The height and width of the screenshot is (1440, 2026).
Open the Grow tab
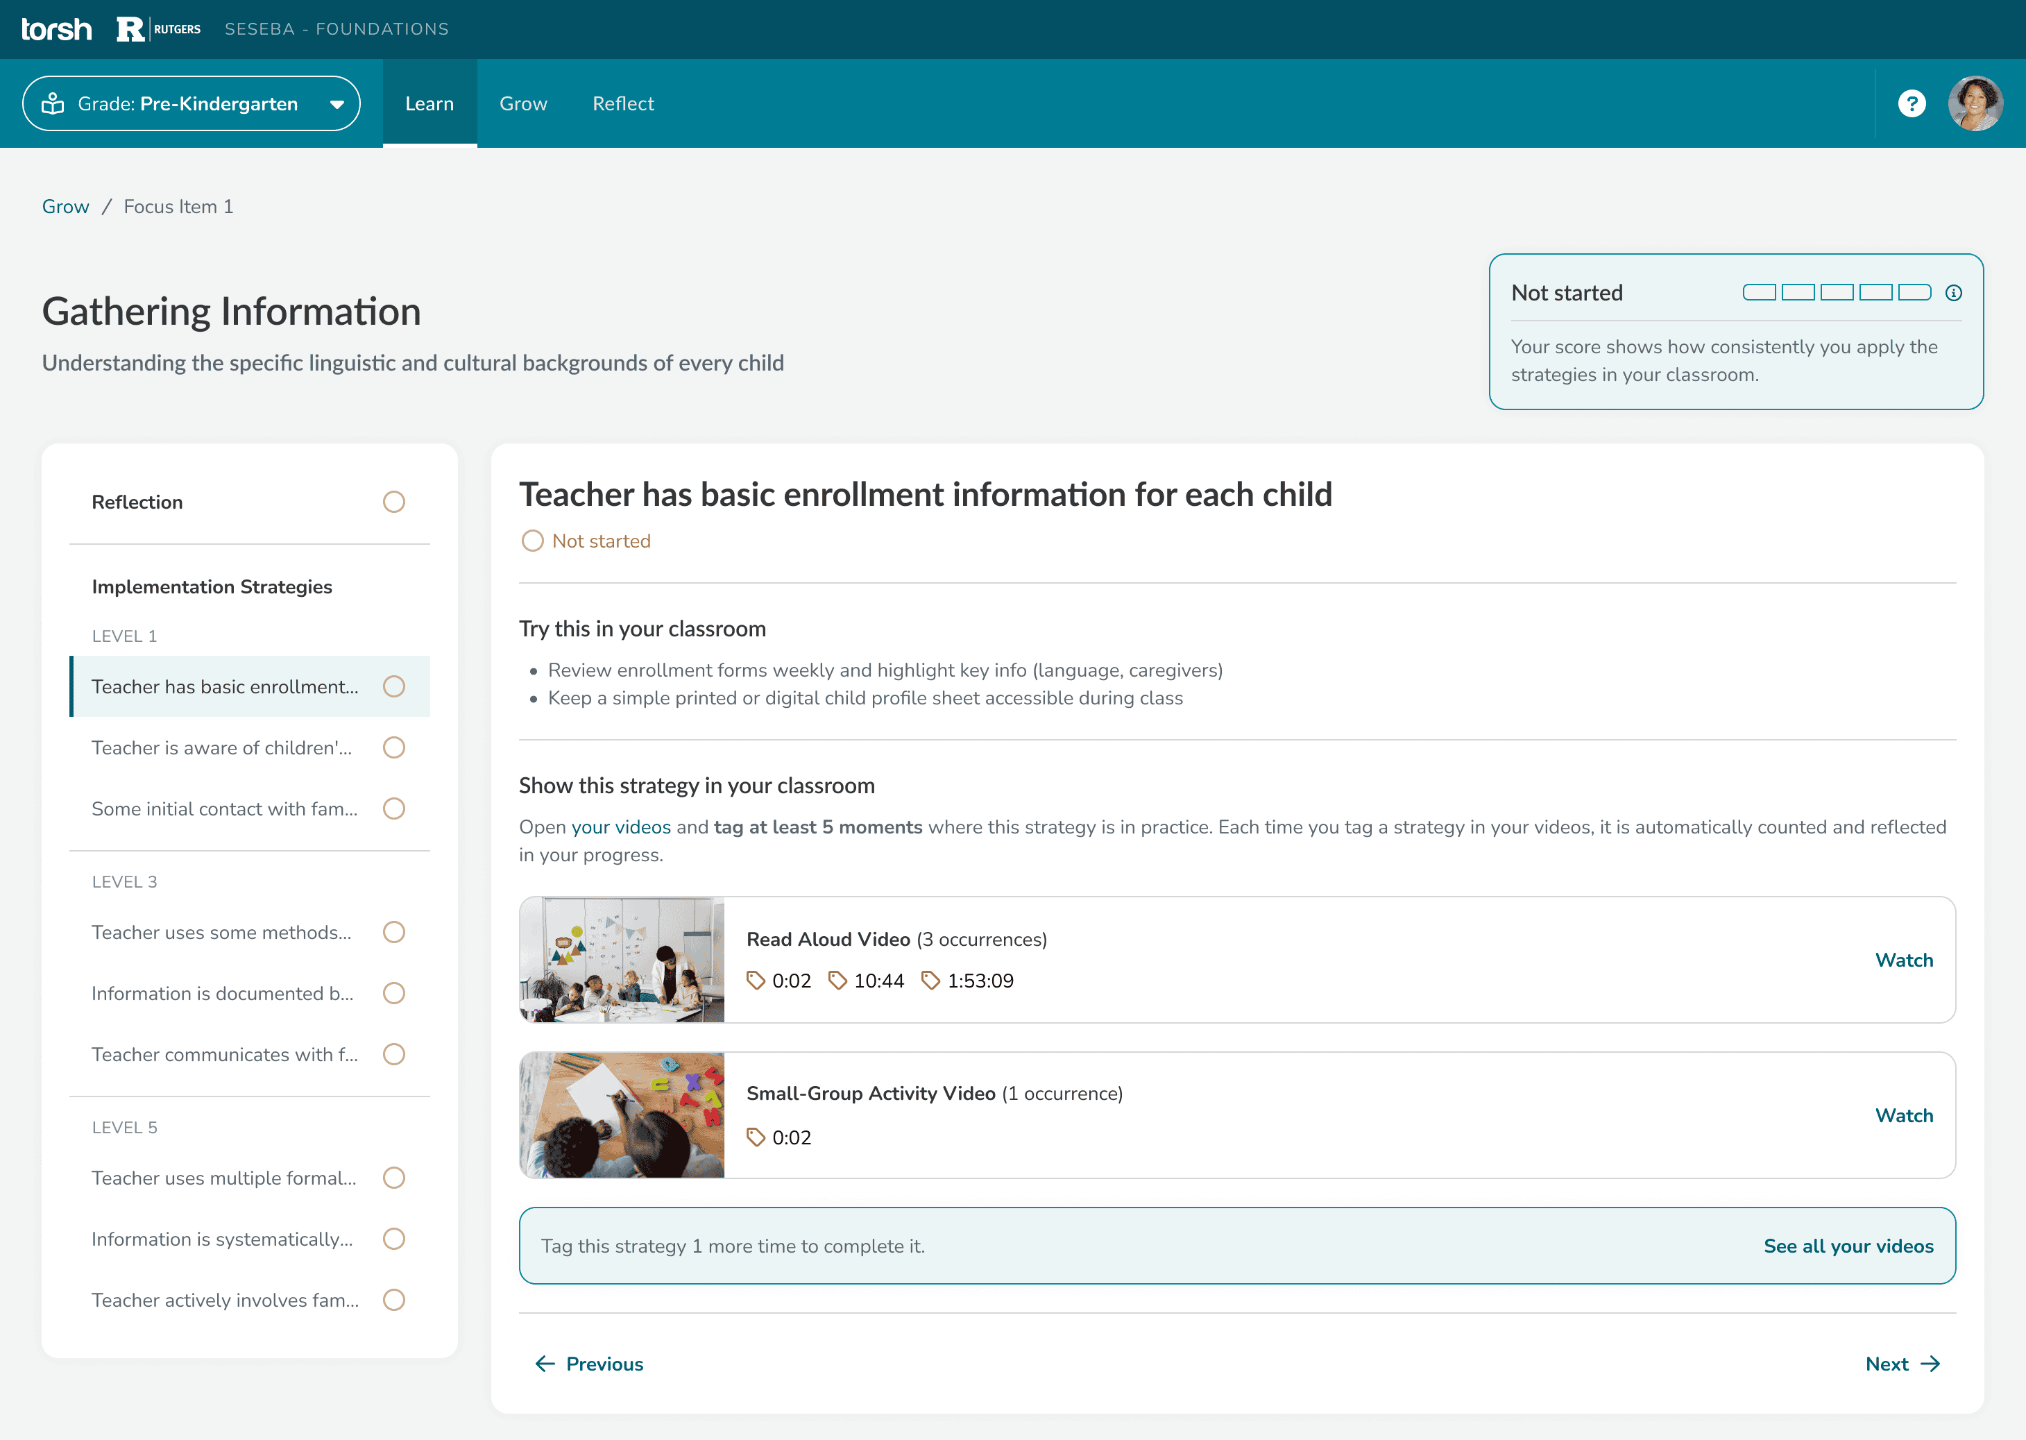[523, 103]
